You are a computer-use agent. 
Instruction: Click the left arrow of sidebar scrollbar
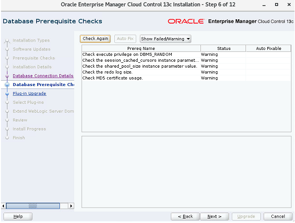pyautogui.click(x=3, y=206)
